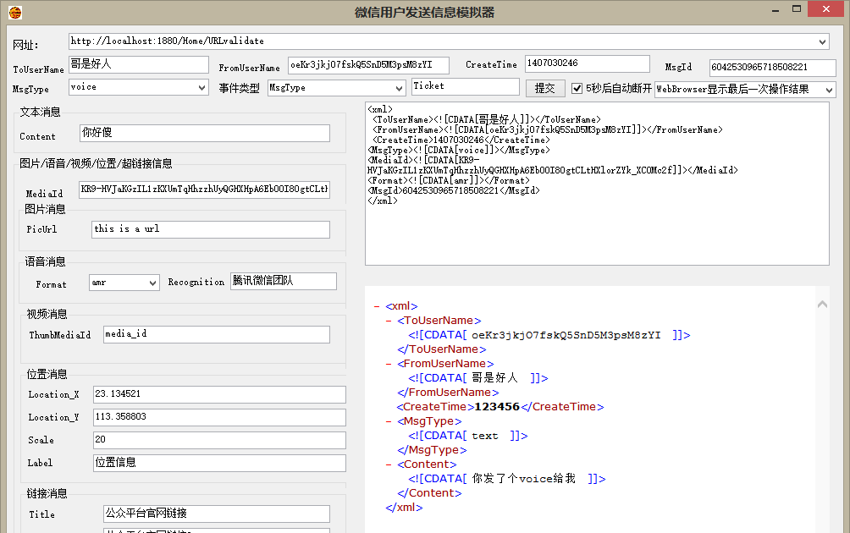This screenshot has width=850, height=533.
Task: Click inside the XML request text area
Action: tap(598, 184)
